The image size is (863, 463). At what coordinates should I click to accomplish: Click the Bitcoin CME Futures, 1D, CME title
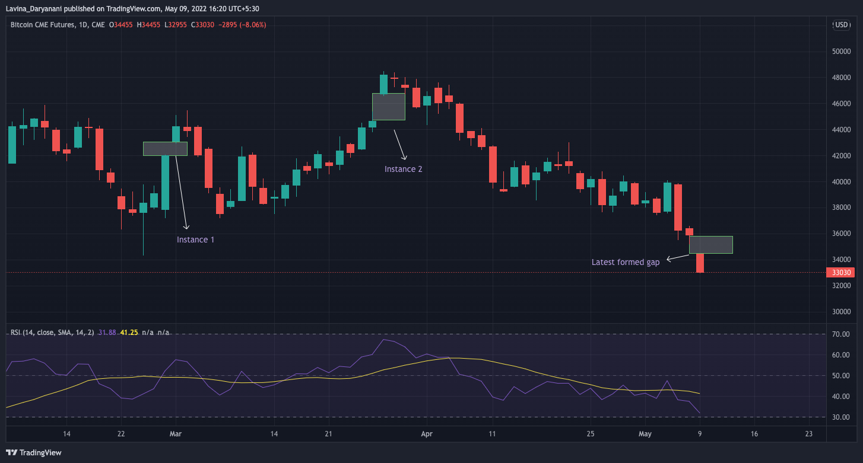(x=58, y=25)
